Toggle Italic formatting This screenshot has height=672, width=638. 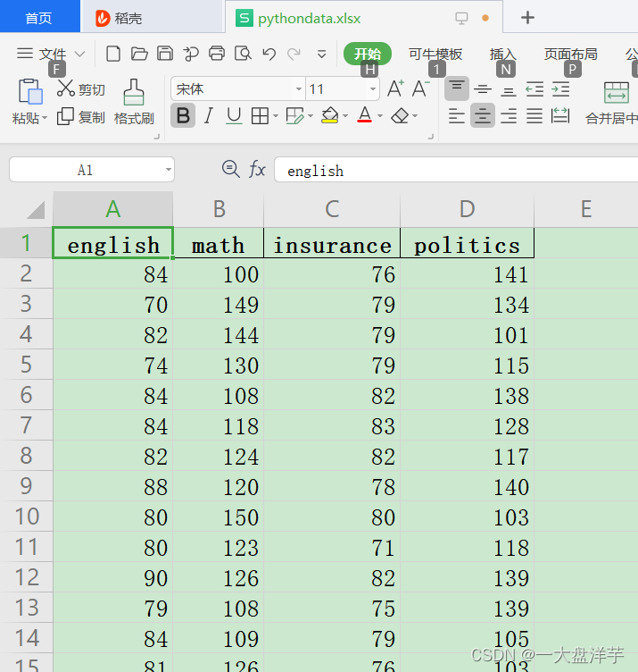[x=209, y=115]
